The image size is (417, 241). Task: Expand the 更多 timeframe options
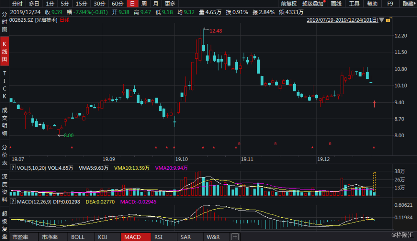(x=170, y=4)
